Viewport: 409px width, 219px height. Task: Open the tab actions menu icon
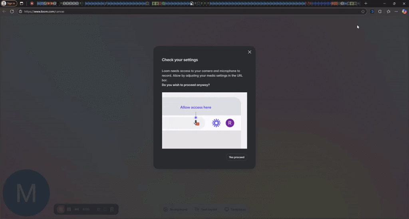[22, 3]
